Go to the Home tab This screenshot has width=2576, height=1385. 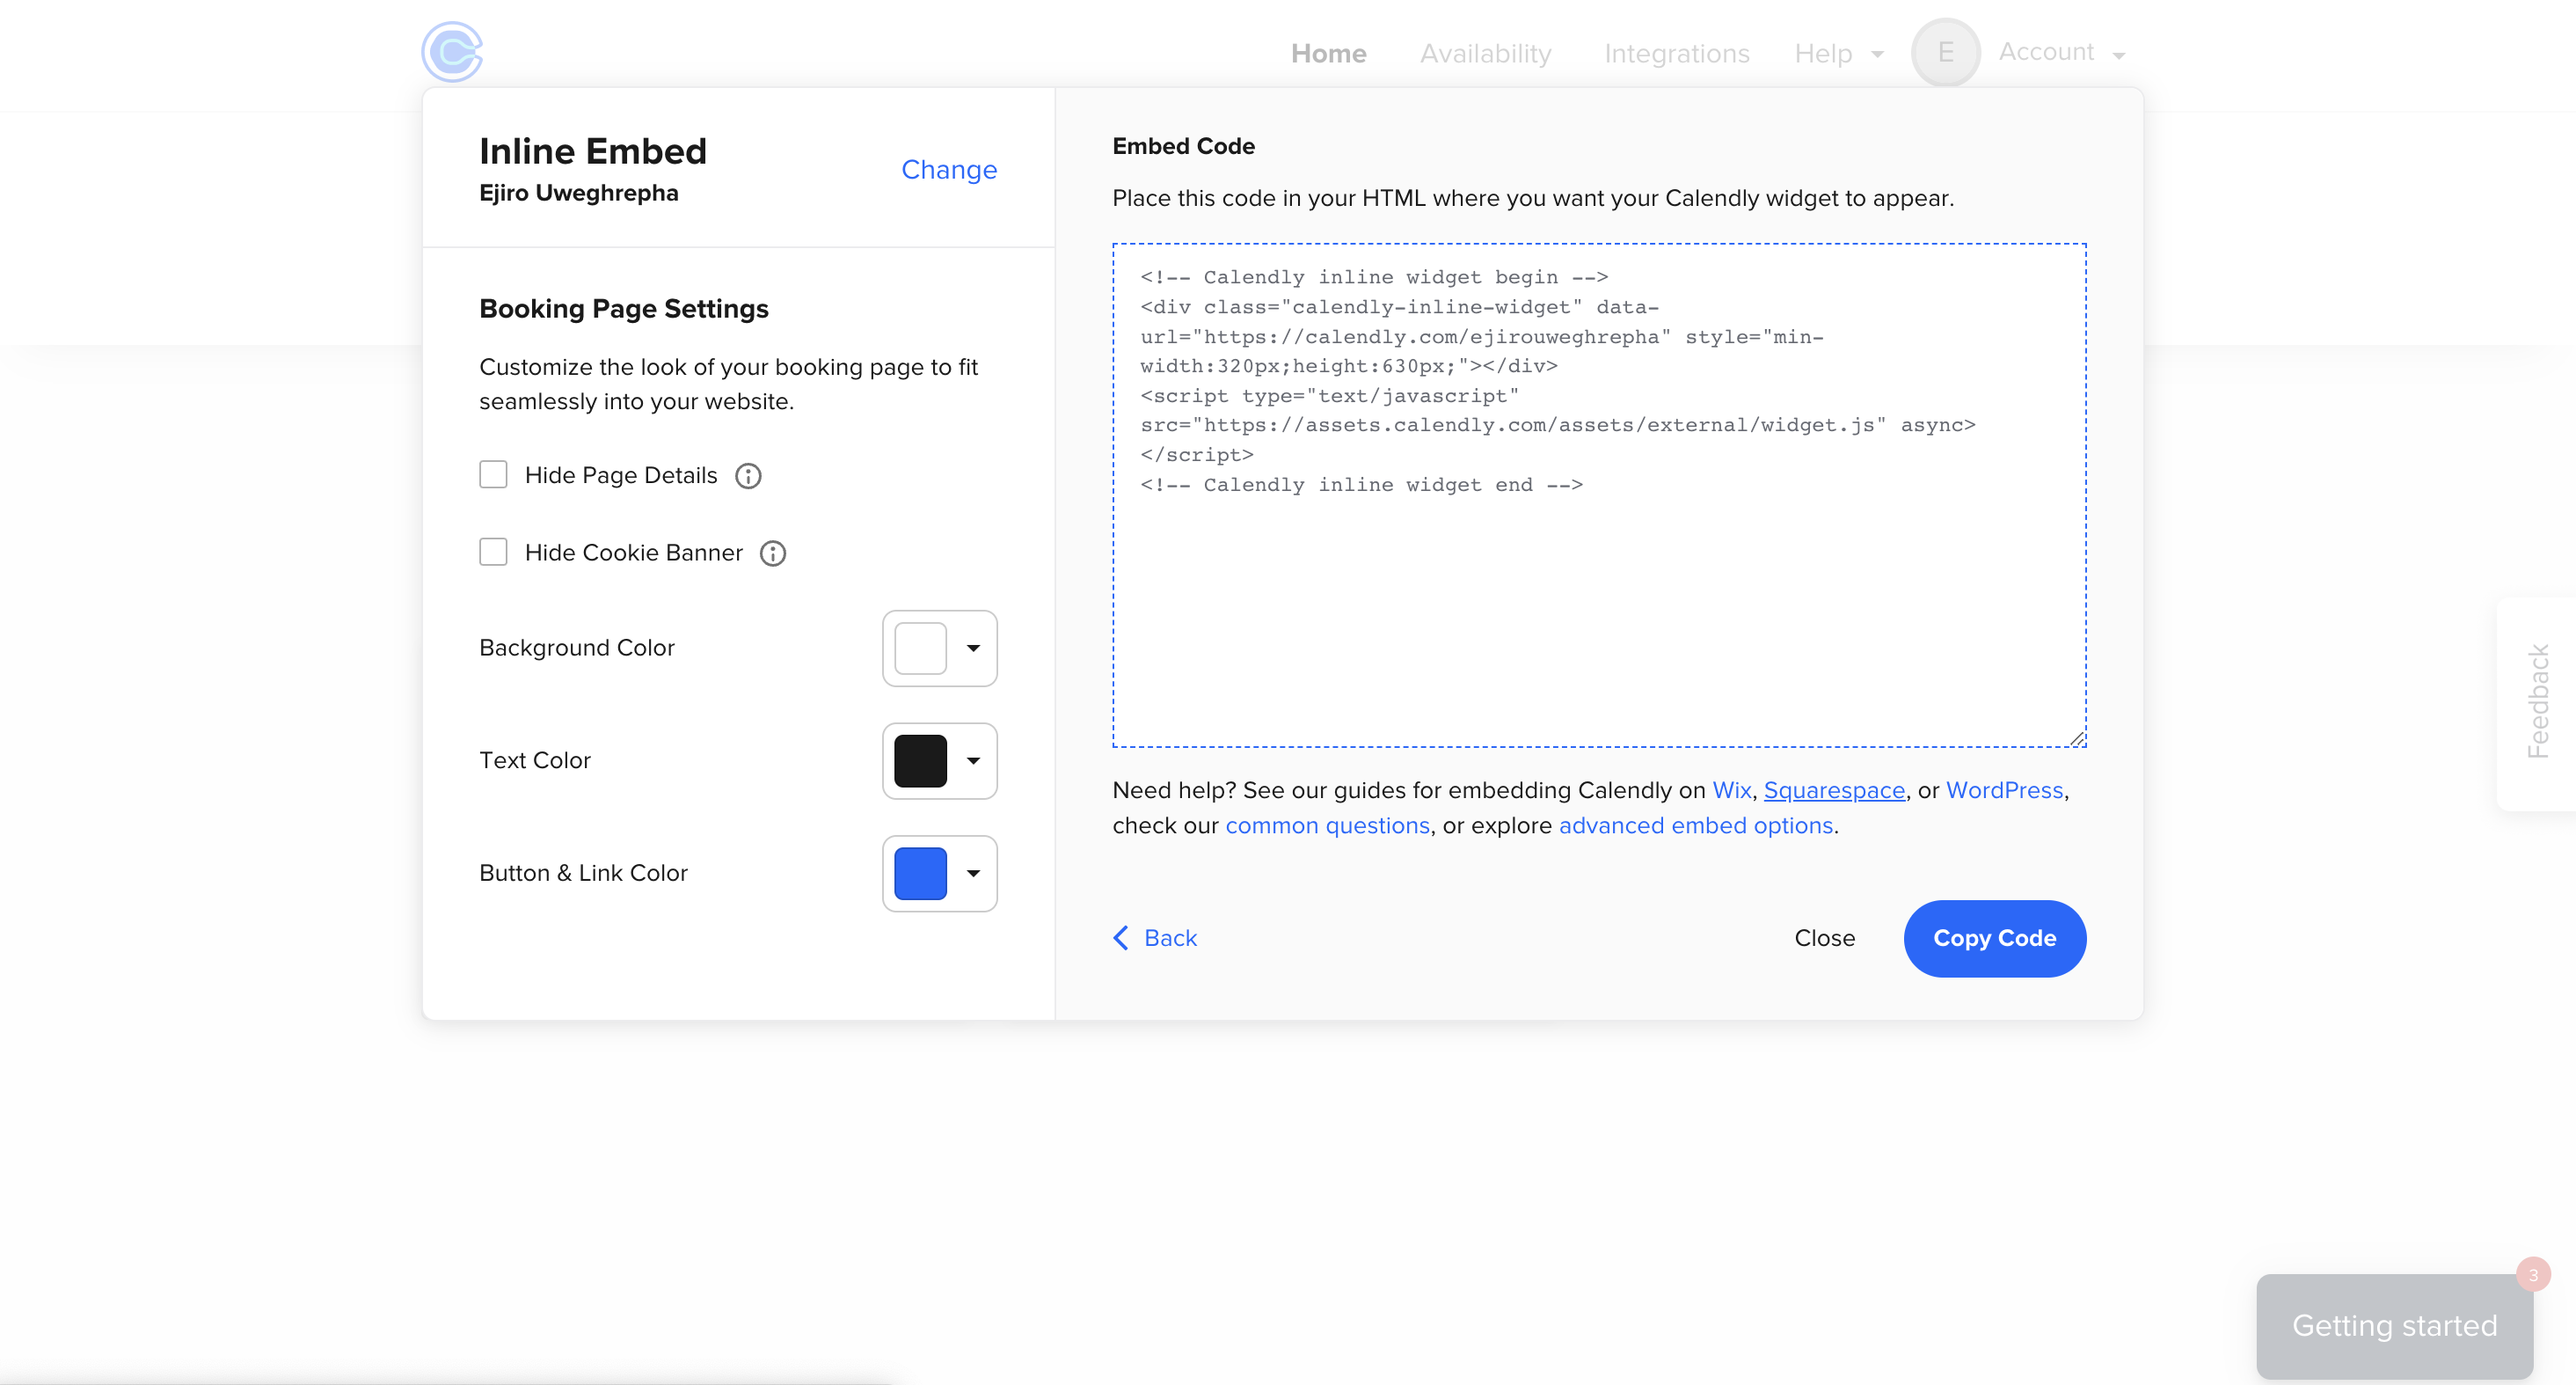click(x=1328, y=54)
